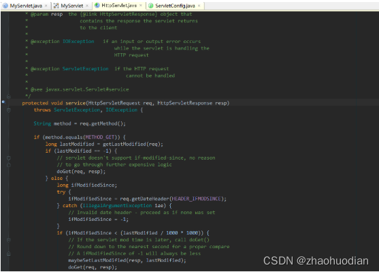This screenshot has width=379, height=272.
Task: Collapse the service method body fold marker
Action: [x=9, y=110]
